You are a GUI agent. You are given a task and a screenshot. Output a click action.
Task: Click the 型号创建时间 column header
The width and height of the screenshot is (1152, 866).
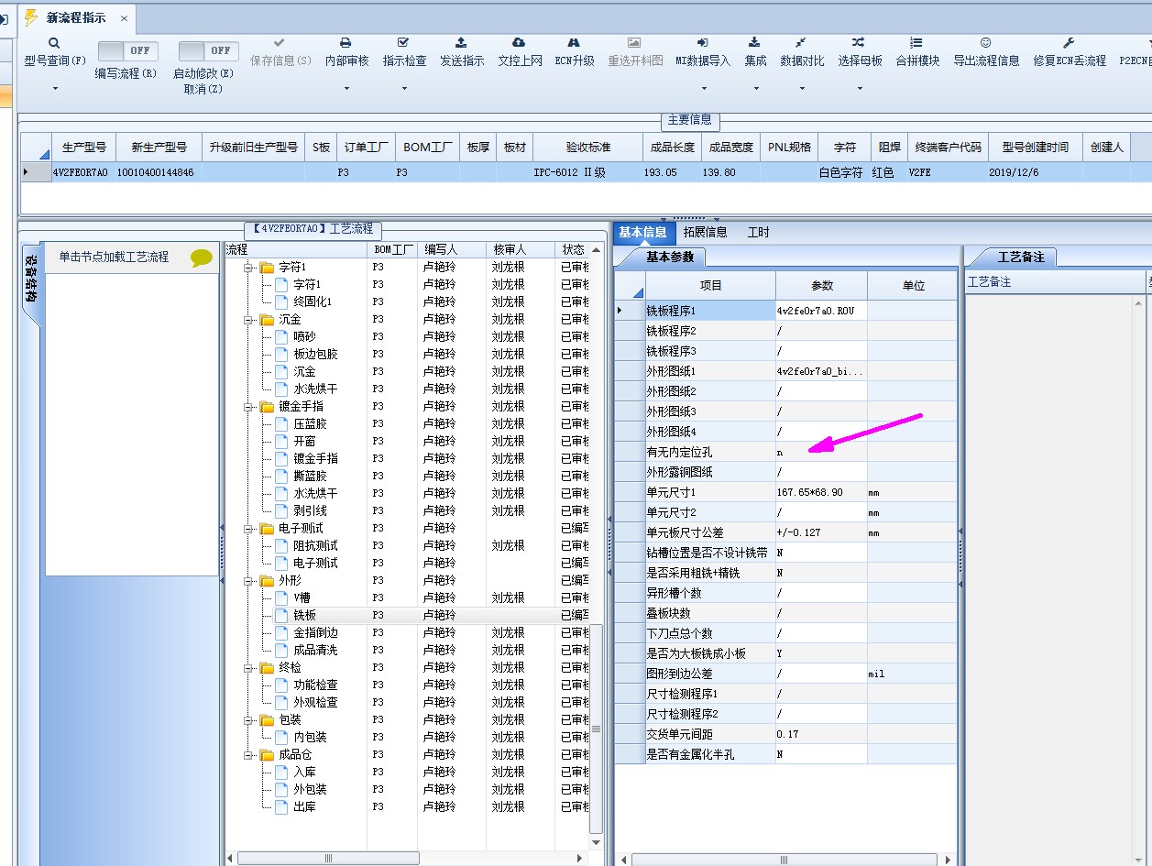(x=1035, y=147)
